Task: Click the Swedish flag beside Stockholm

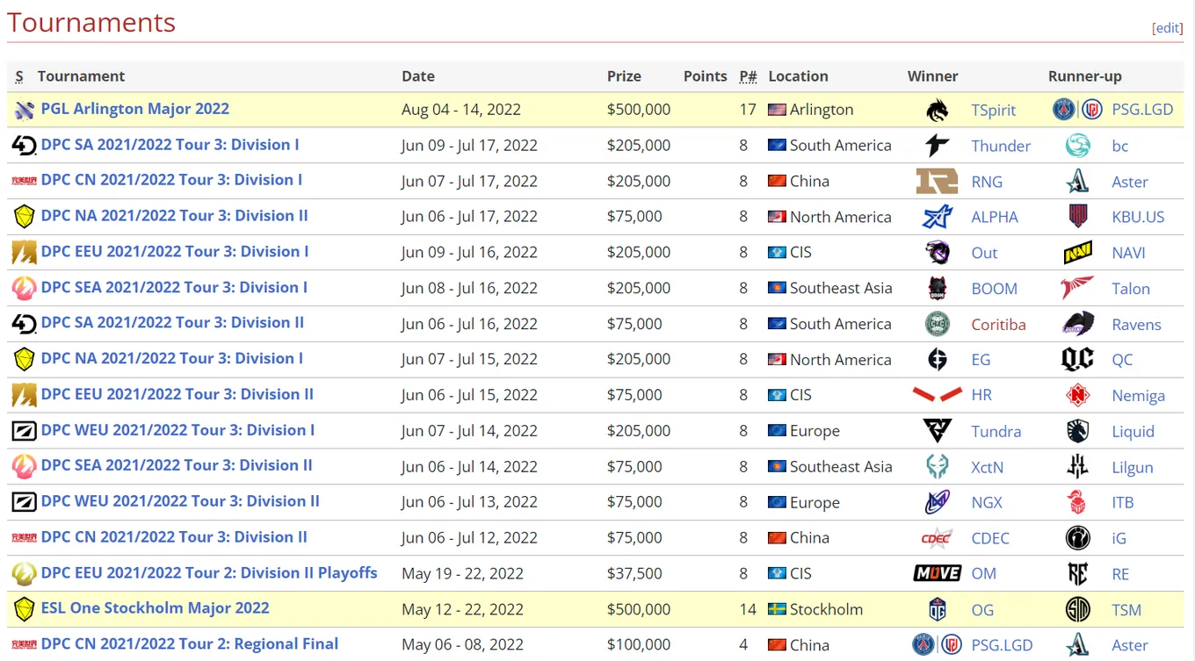Action: [x=777, y=609]
